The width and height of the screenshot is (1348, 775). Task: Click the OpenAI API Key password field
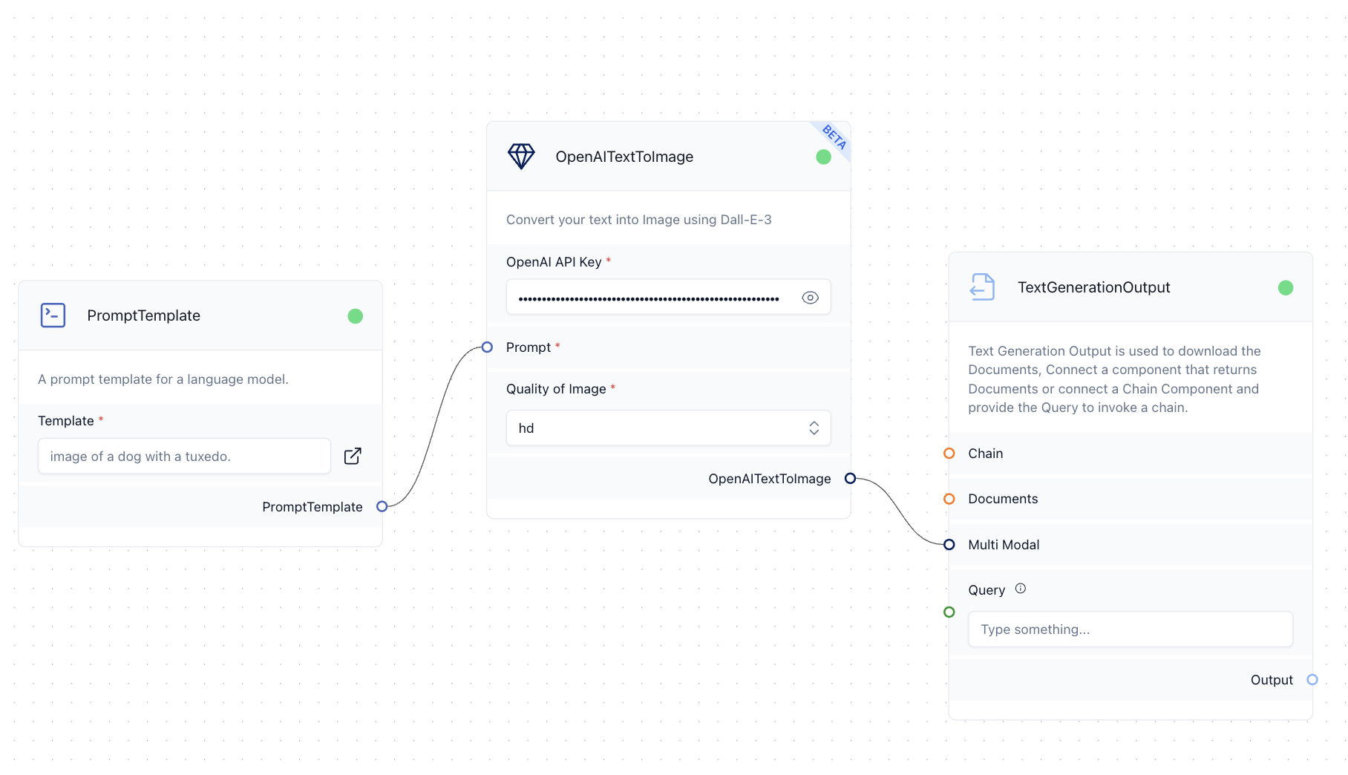pyautogui.click(x=648, y=298)
